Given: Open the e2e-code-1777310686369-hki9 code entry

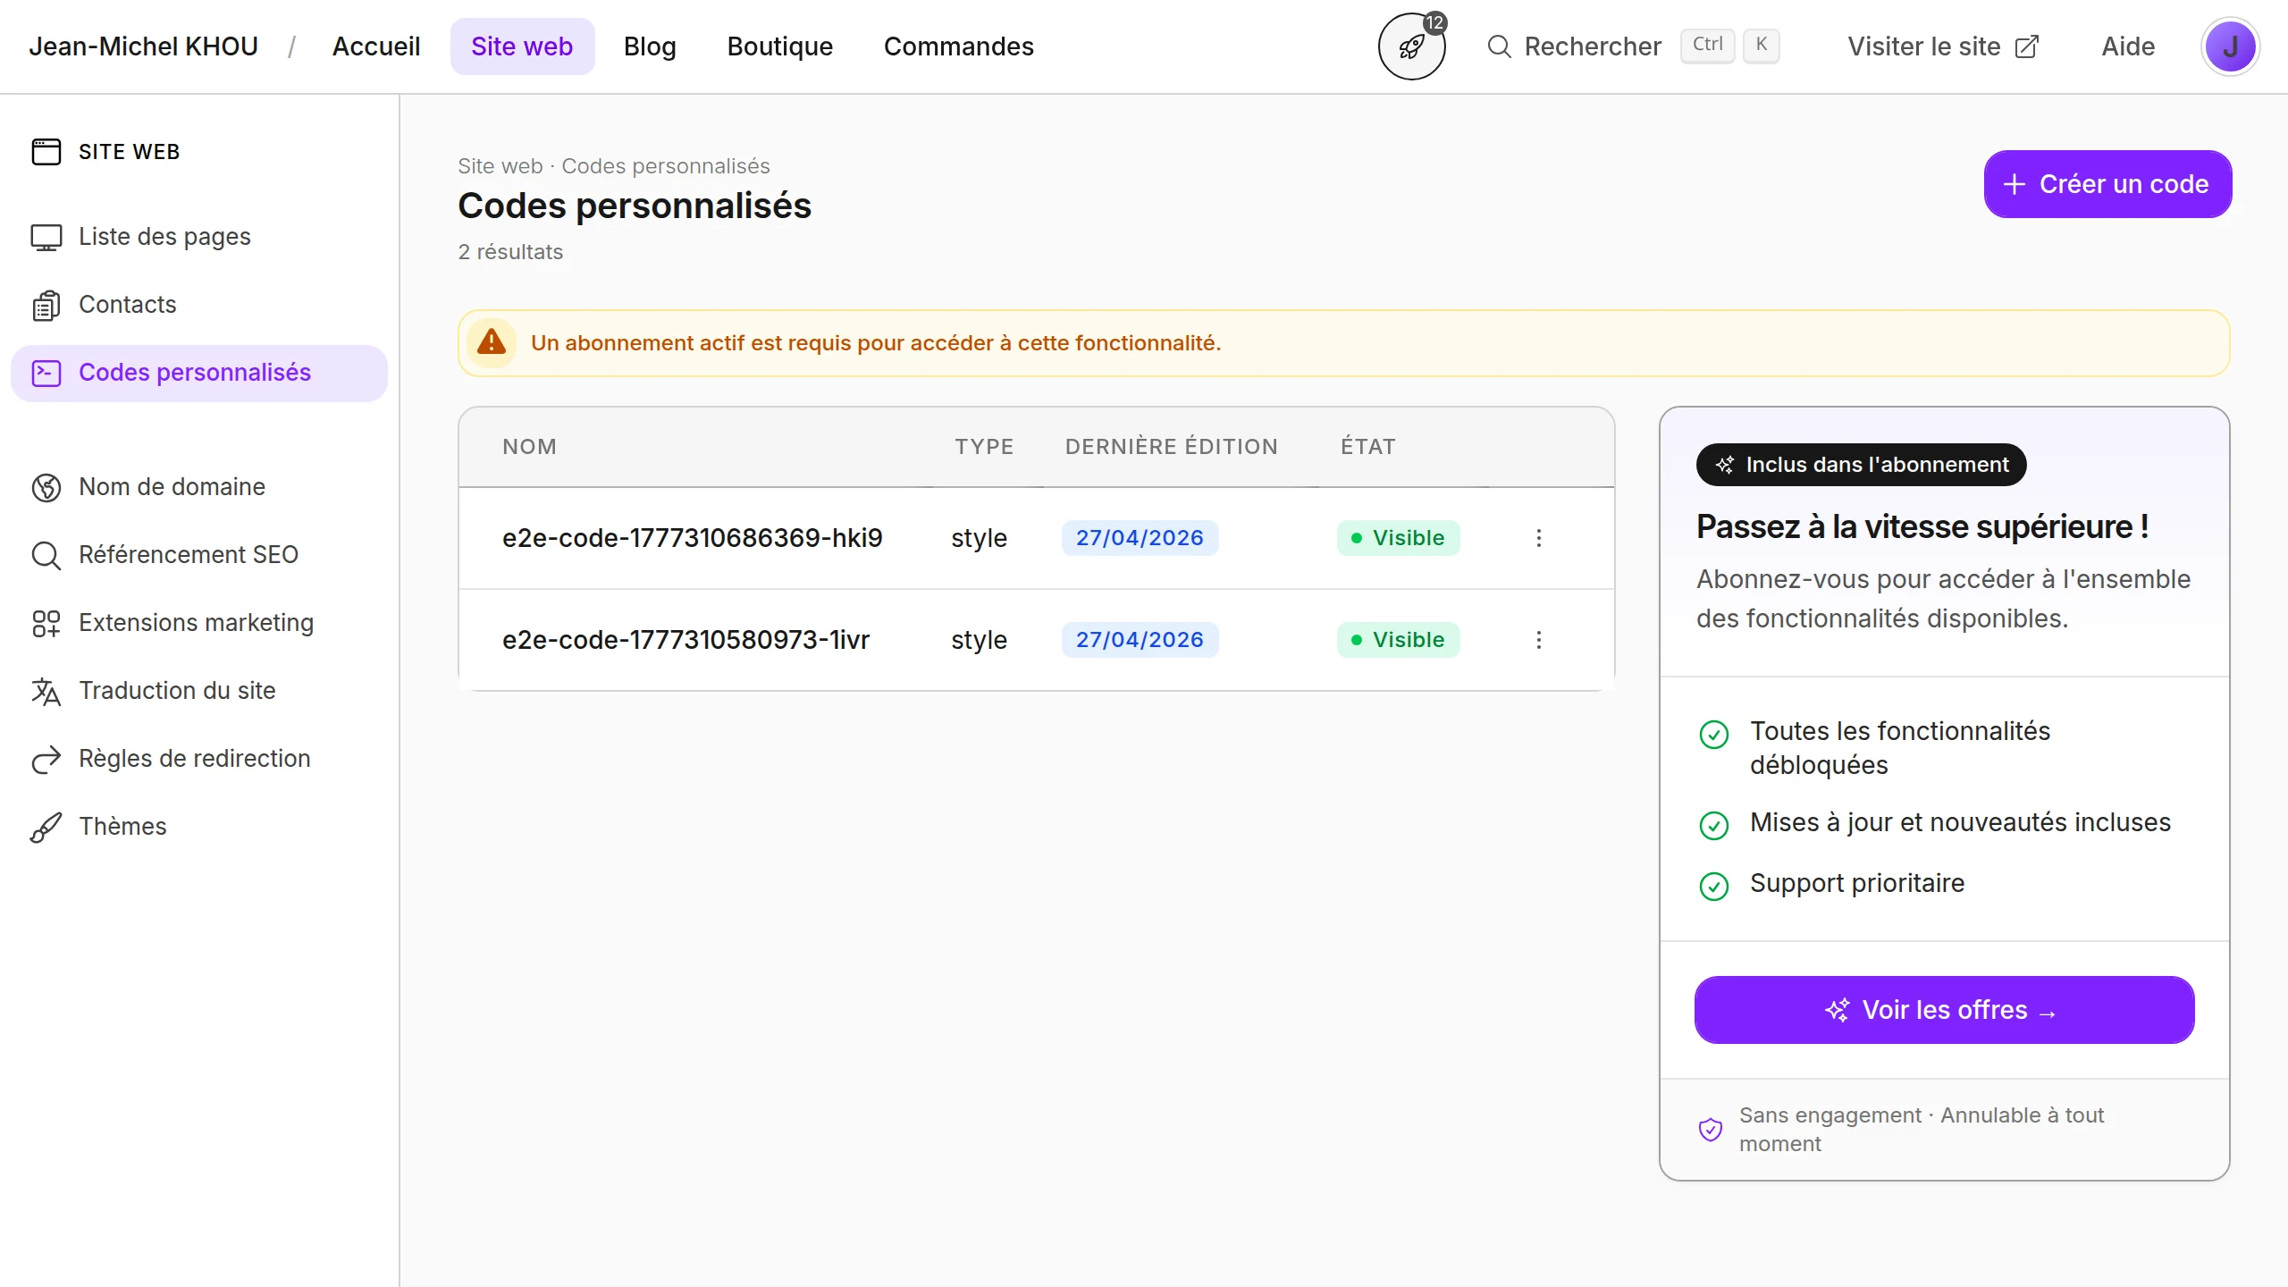Looking at the screenshot, I should click(x=692, y=538).
